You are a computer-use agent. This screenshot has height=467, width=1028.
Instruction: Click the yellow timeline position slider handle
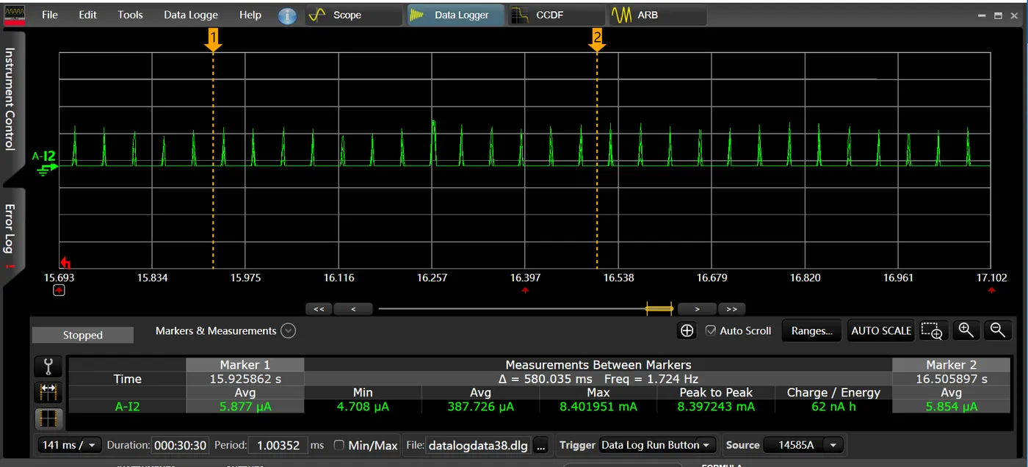pos(659,309)
